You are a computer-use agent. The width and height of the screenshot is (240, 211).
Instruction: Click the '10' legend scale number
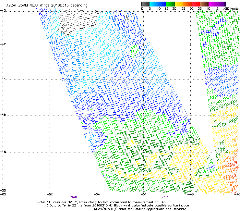click(x=159, y=9)
